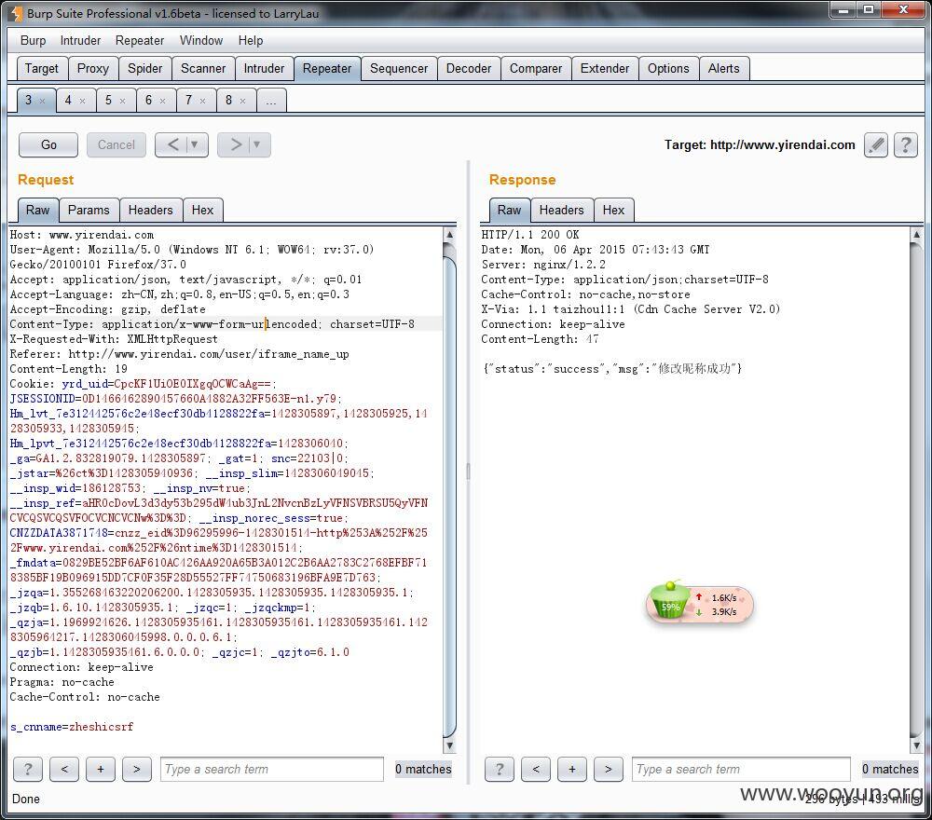
Task: Click request pane scroll up arrow
Action: [x=450, y=234]
